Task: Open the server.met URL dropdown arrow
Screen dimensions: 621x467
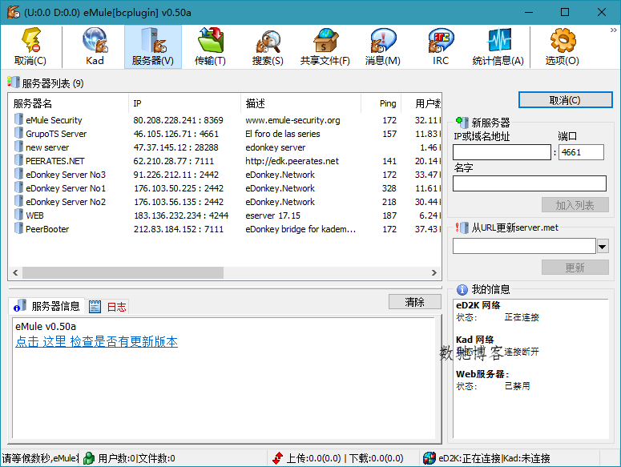Action: point(603,247)
